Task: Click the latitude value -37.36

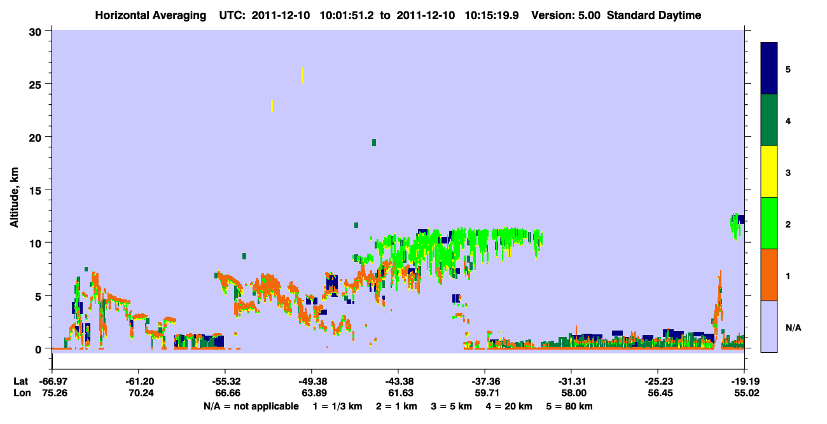Action: tap(485, 381)
